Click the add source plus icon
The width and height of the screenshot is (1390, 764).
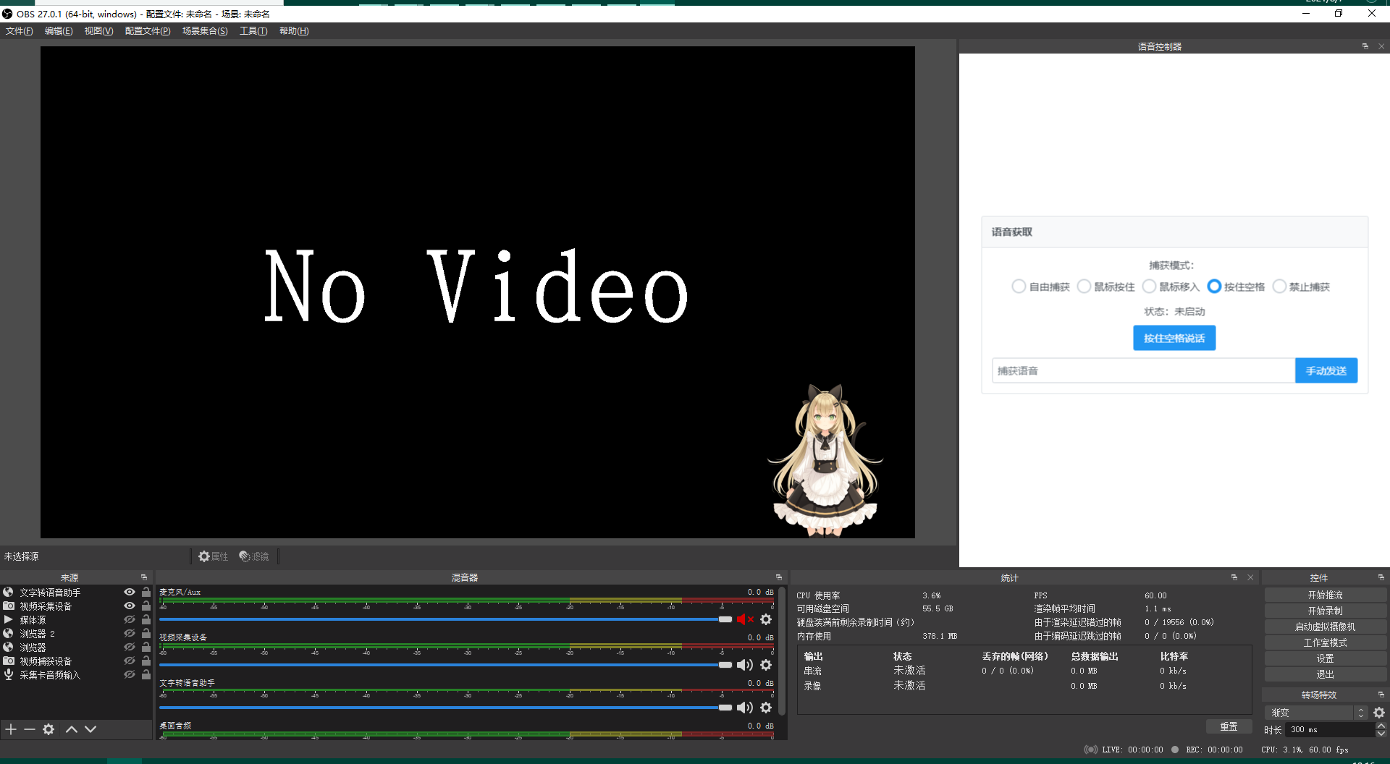(x=11, y=729)
